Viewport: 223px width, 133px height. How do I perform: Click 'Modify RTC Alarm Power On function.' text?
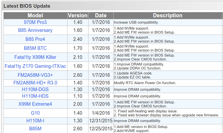145,83
